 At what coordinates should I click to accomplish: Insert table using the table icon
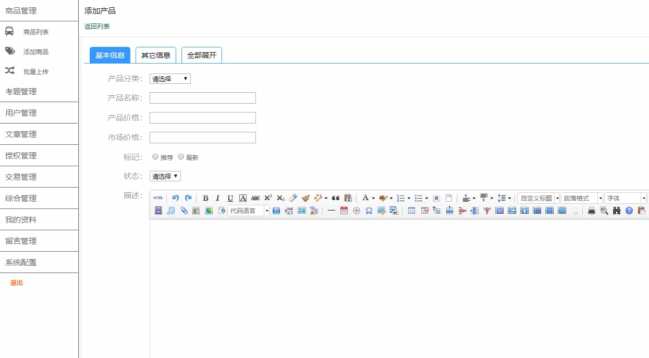coord(412,211)
